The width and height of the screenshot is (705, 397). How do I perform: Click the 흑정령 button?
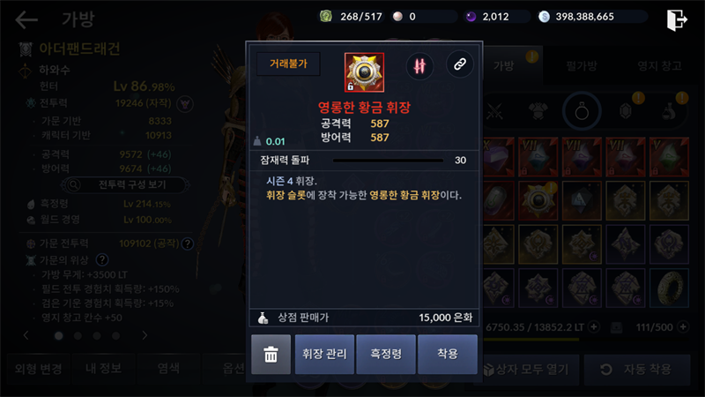[386, 355]
